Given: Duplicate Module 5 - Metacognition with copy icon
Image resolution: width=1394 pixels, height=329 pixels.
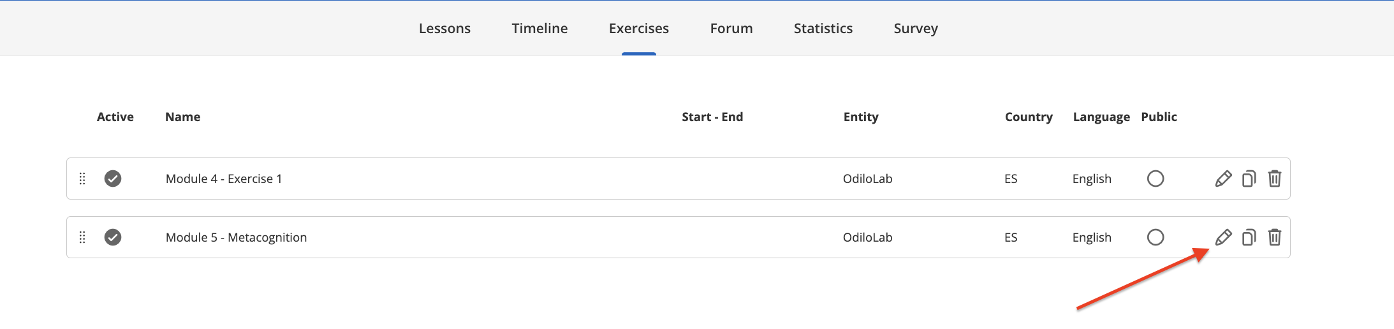Looking at the screenshot, I should tap(1249, 237).
